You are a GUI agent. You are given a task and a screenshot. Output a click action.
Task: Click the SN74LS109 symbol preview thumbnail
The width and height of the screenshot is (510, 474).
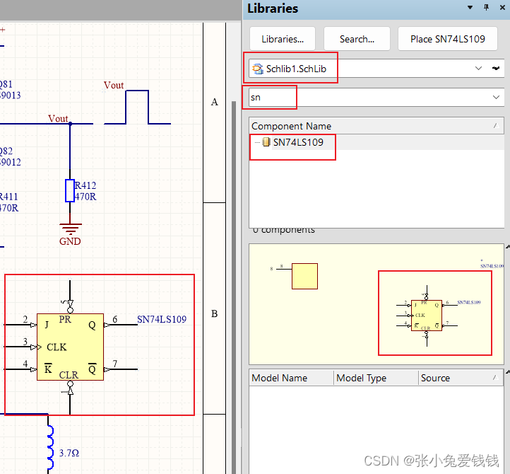pos(427,315)
